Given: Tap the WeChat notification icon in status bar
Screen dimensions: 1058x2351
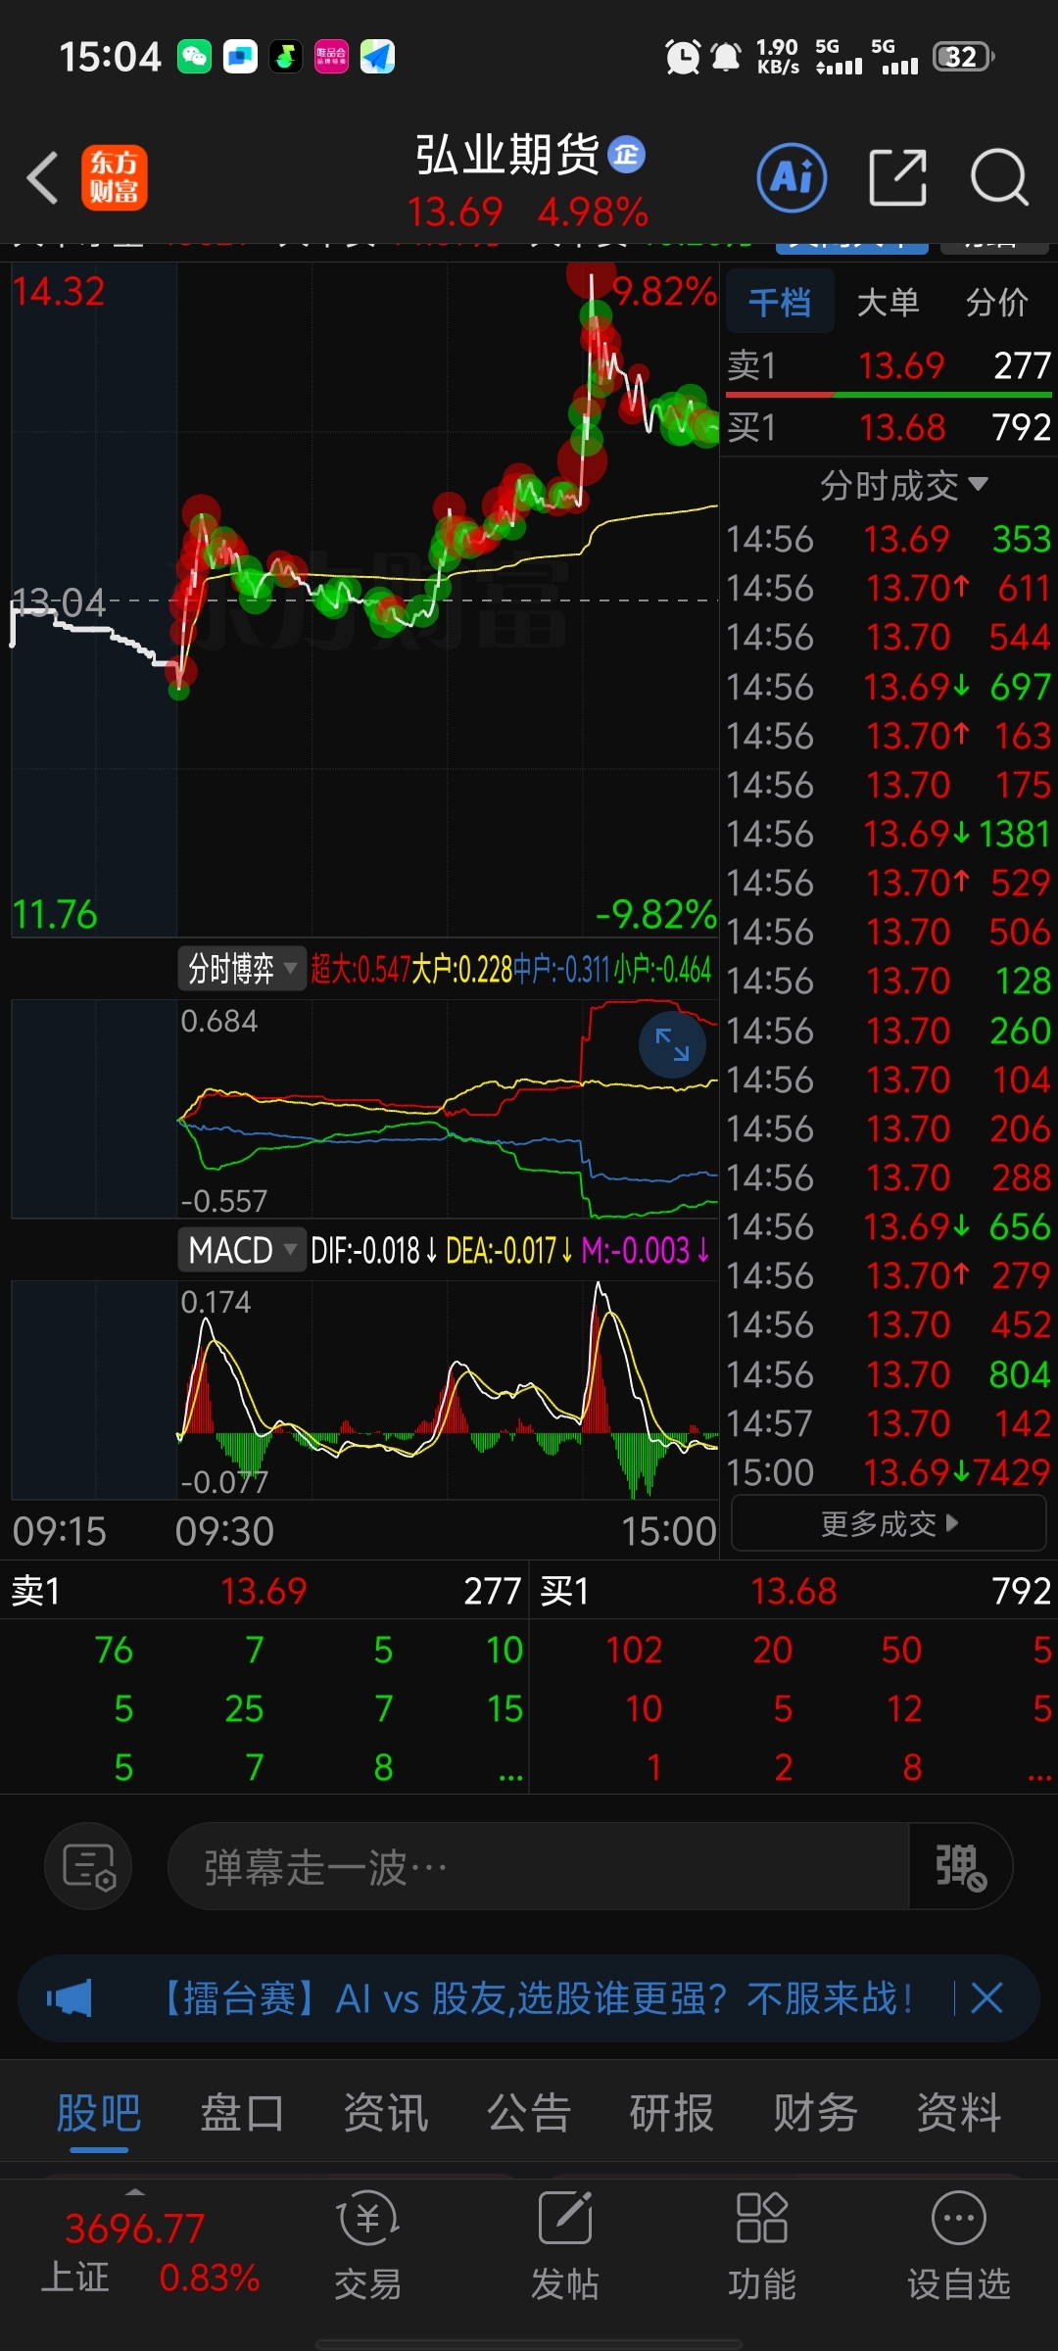Looking at the screenshot, I should coord(194,57).
